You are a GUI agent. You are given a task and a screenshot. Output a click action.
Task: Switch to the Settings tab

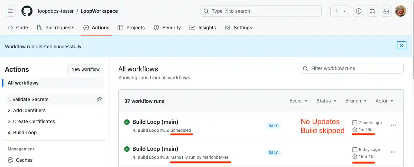pyautogui.click(x=238, y=28)
